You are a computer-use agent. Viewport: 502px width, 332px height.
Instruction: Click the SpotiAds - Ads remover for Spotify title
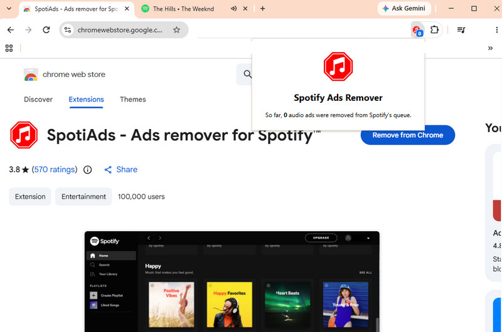(x=183, y=135)
